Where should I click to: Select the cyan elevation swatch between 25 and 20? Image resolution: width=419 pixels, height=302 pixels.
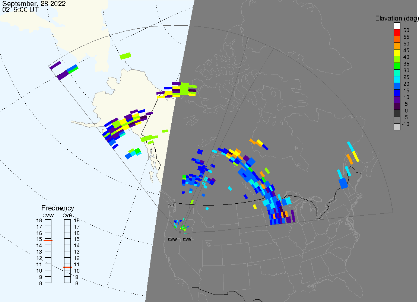pos(397,79)
